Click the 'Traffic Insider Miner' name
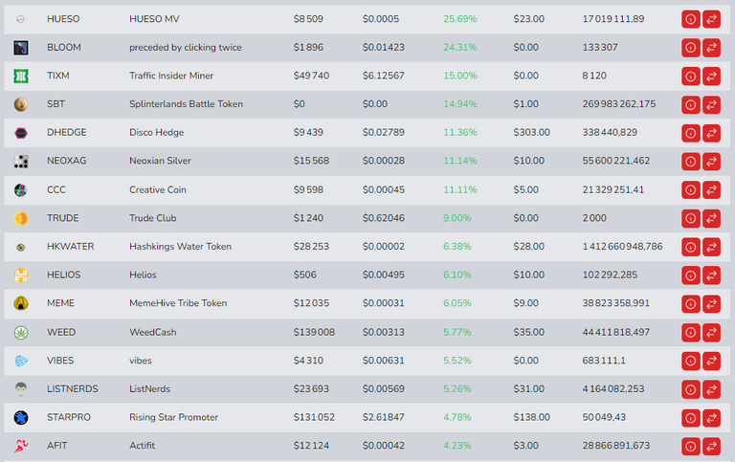Screen dimensions: 735x462 pos(171,76)
